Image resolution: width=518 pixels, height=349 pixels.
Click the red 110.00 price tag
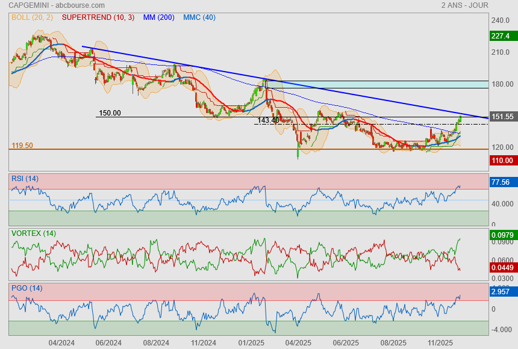pyautogui.click(x=502, y=160)
